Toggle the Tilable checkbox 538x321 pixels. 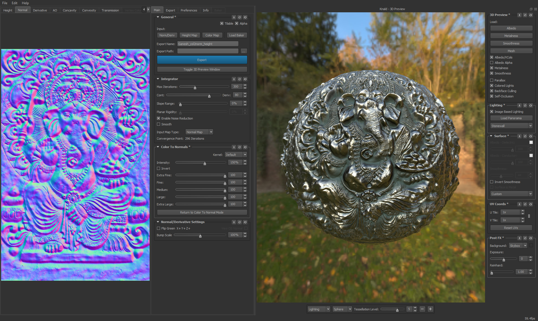point(222,24)
